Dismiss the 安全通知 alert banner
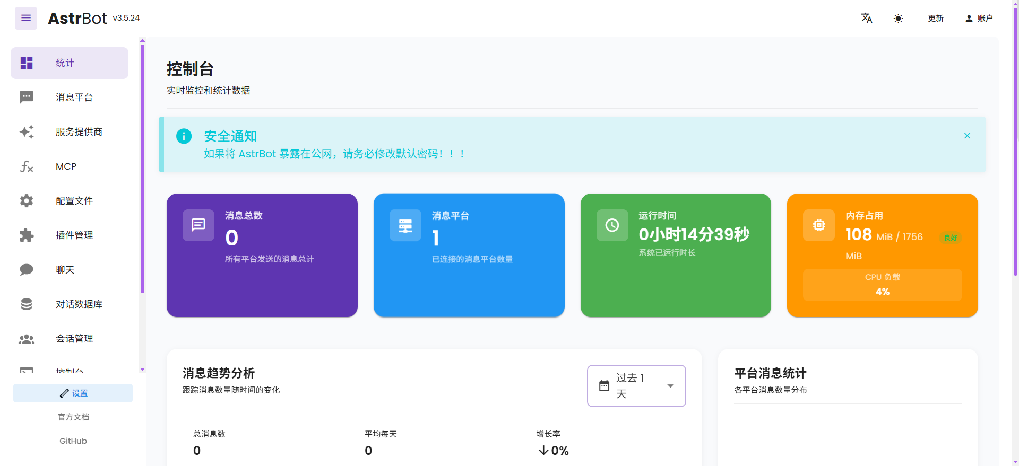Screen dimensions: 1019x466 pyautogui.click(x=967, y=136)
